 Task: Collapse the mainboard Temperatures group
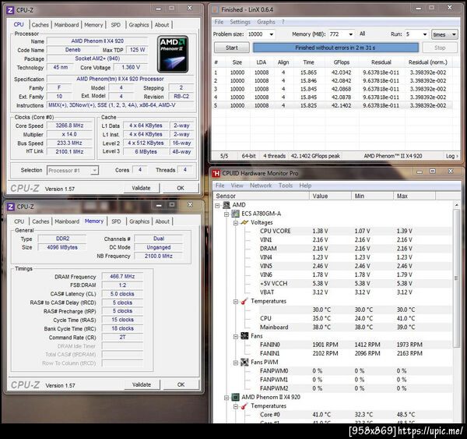click(236, 302)
